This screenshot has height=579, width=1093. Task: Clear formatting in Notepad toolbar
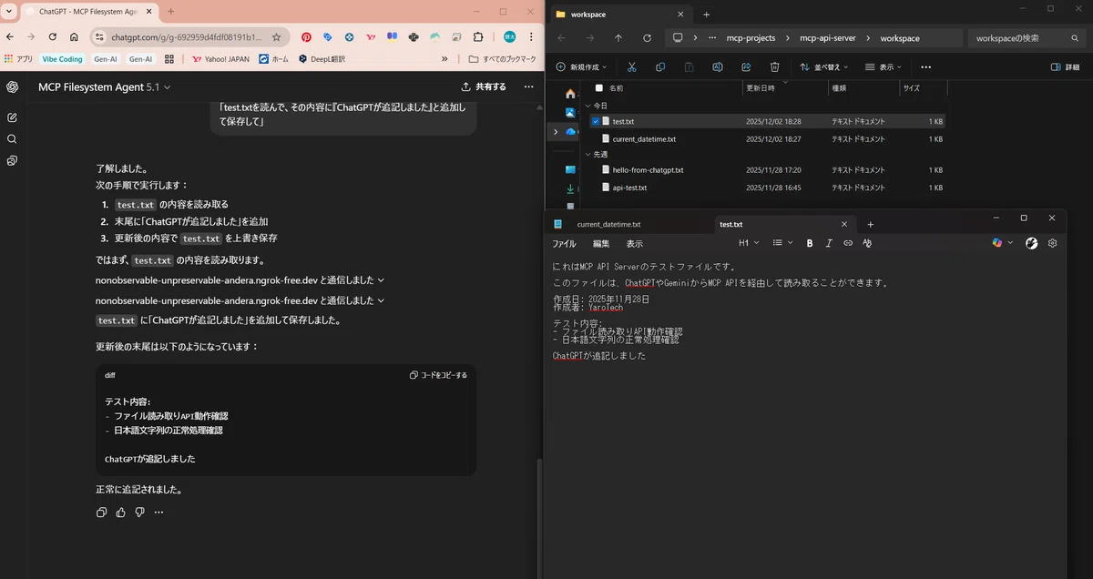(x=867, y=243)
